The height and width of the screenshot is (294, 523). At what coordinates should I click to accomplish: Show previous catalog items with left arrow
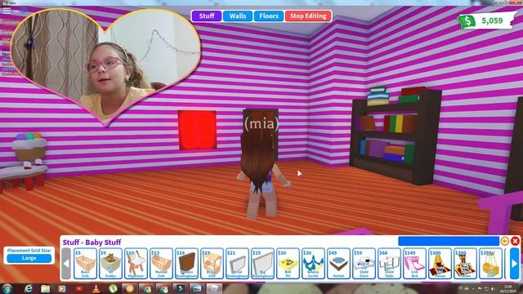(66, 263)
